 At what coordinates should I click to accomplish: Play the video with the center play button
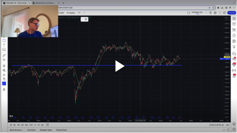119,66
